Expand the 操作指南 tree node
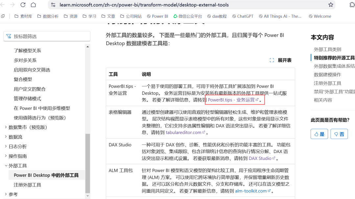Viewport: 355px width, 199px height. point(6,156)
